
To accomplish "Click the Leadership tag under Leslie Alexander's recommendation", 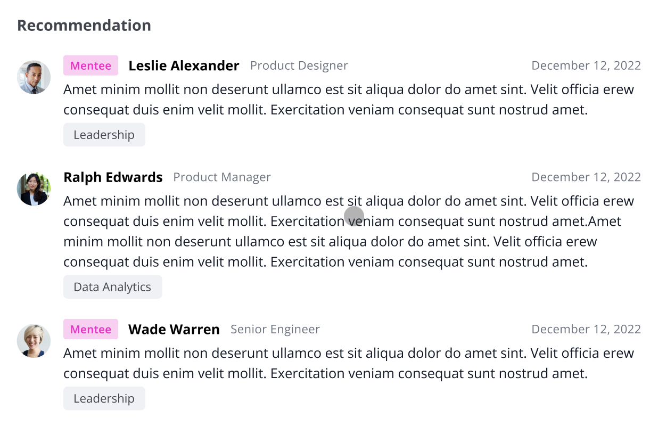I will click(104, 135).
